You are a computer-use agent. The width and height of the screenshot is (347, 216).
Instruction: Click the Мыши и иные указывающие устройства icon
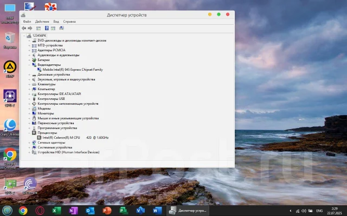coord(34,118)
